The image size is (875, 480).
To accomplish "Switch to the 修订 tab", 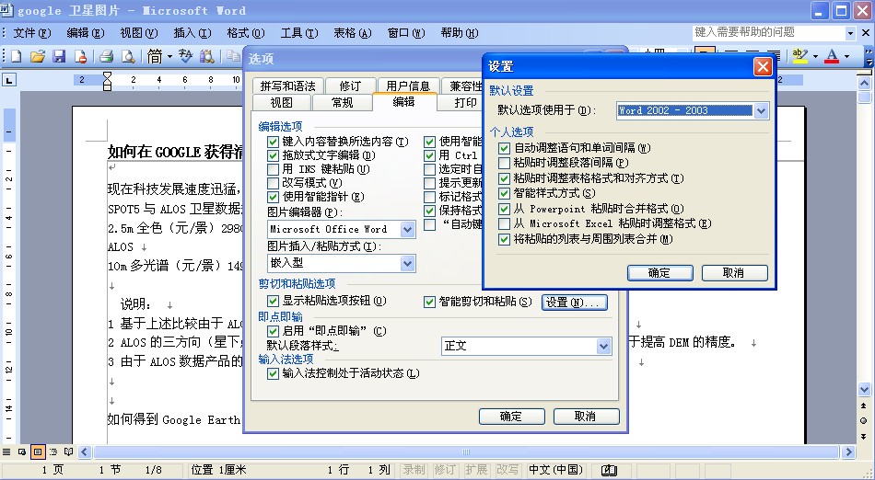I will pyautogui.click(x=350, y=86).
